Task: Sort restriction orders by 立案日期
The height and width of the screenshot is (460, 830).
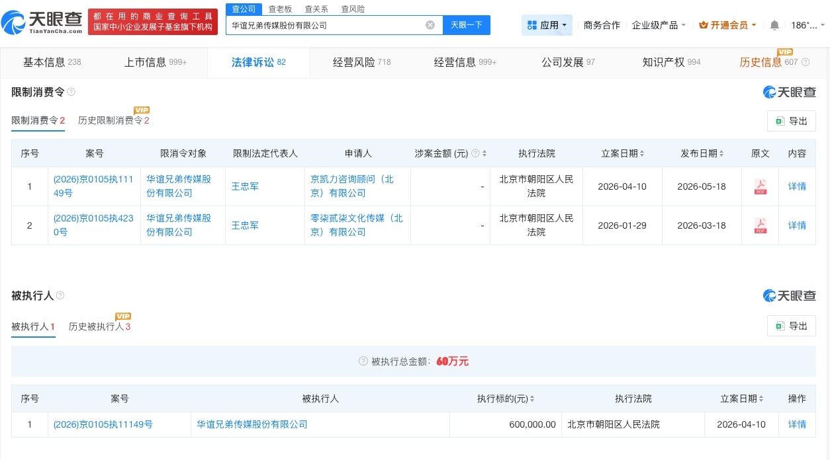Action: pyautogui.click(x=642, y=153)
